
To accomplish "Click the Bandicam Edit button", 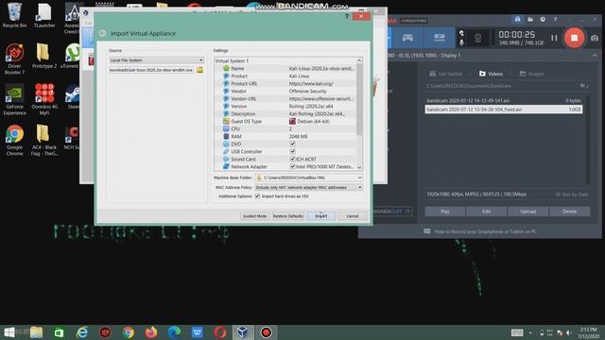I will click(486, 212).
